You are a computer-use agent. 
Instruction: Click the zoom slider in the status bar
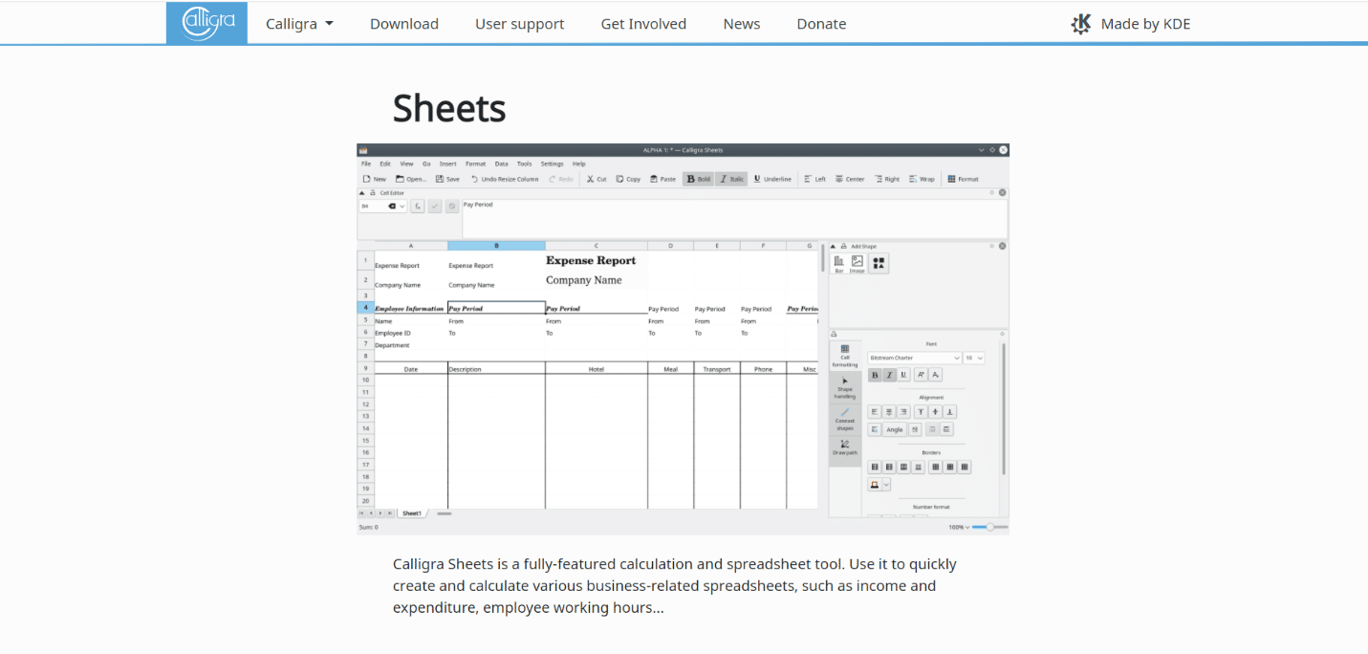click(x=990, y=527)
